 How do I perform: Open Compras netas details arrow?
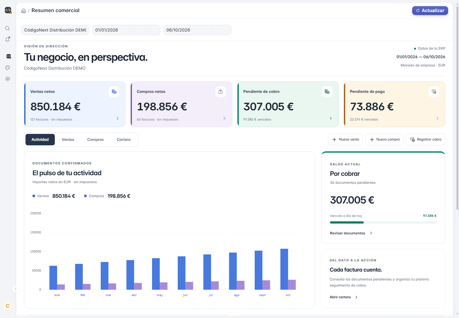224,118
